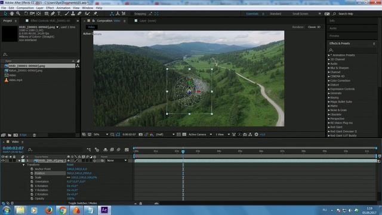Select the Unified Camera tool

[x=32, y=14]
